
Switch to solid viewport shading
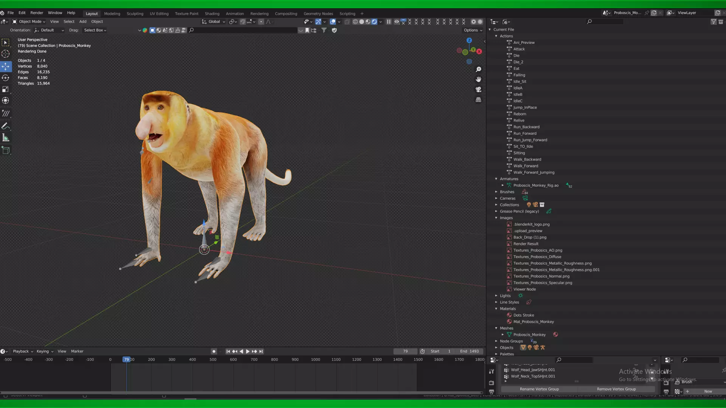(361, 22)
